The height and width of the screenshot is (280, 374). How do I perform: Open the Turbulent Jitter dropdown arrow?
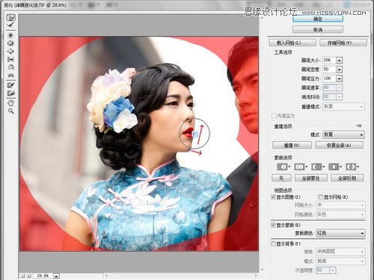[x=339, y=97]
